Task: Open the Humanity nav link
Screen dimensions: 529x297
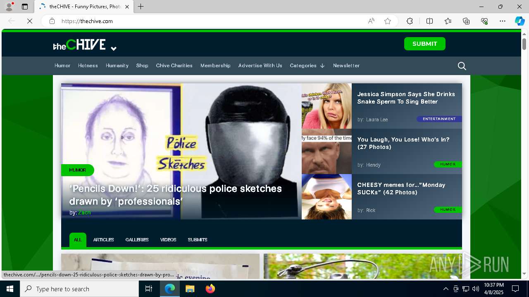Action: pyautogui.click(x=117, y=66)
